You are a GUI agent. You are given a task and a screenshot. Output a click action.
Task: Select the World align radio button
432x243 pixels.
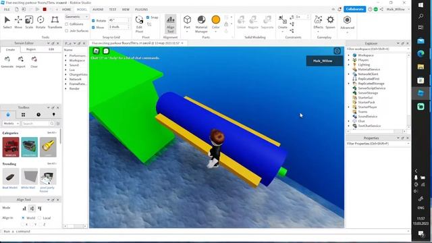[23, 218]
